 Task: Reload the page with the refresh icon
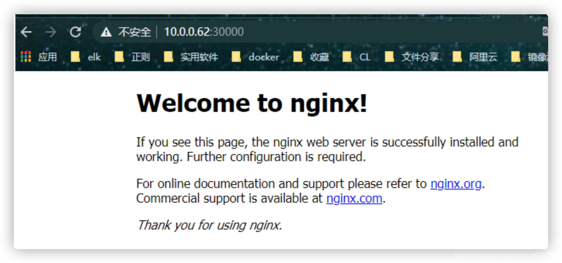point(75,32)
